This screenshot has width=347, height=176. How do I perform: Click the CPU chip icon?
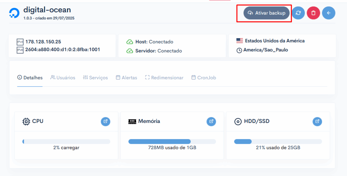point(26,121)
